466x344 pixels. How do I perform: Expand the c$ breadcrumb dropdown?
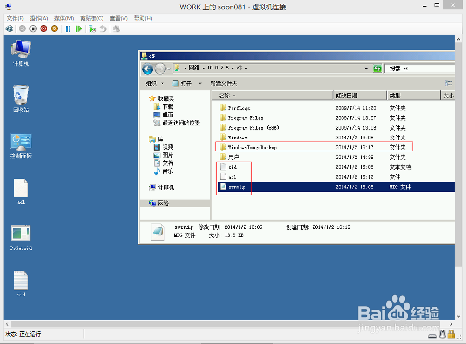coord(246,68)
